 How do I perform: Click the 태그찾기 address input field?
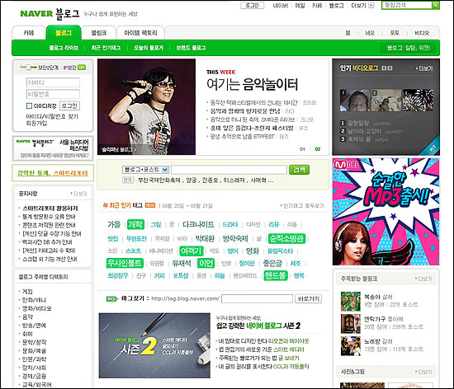pos(257,299)
